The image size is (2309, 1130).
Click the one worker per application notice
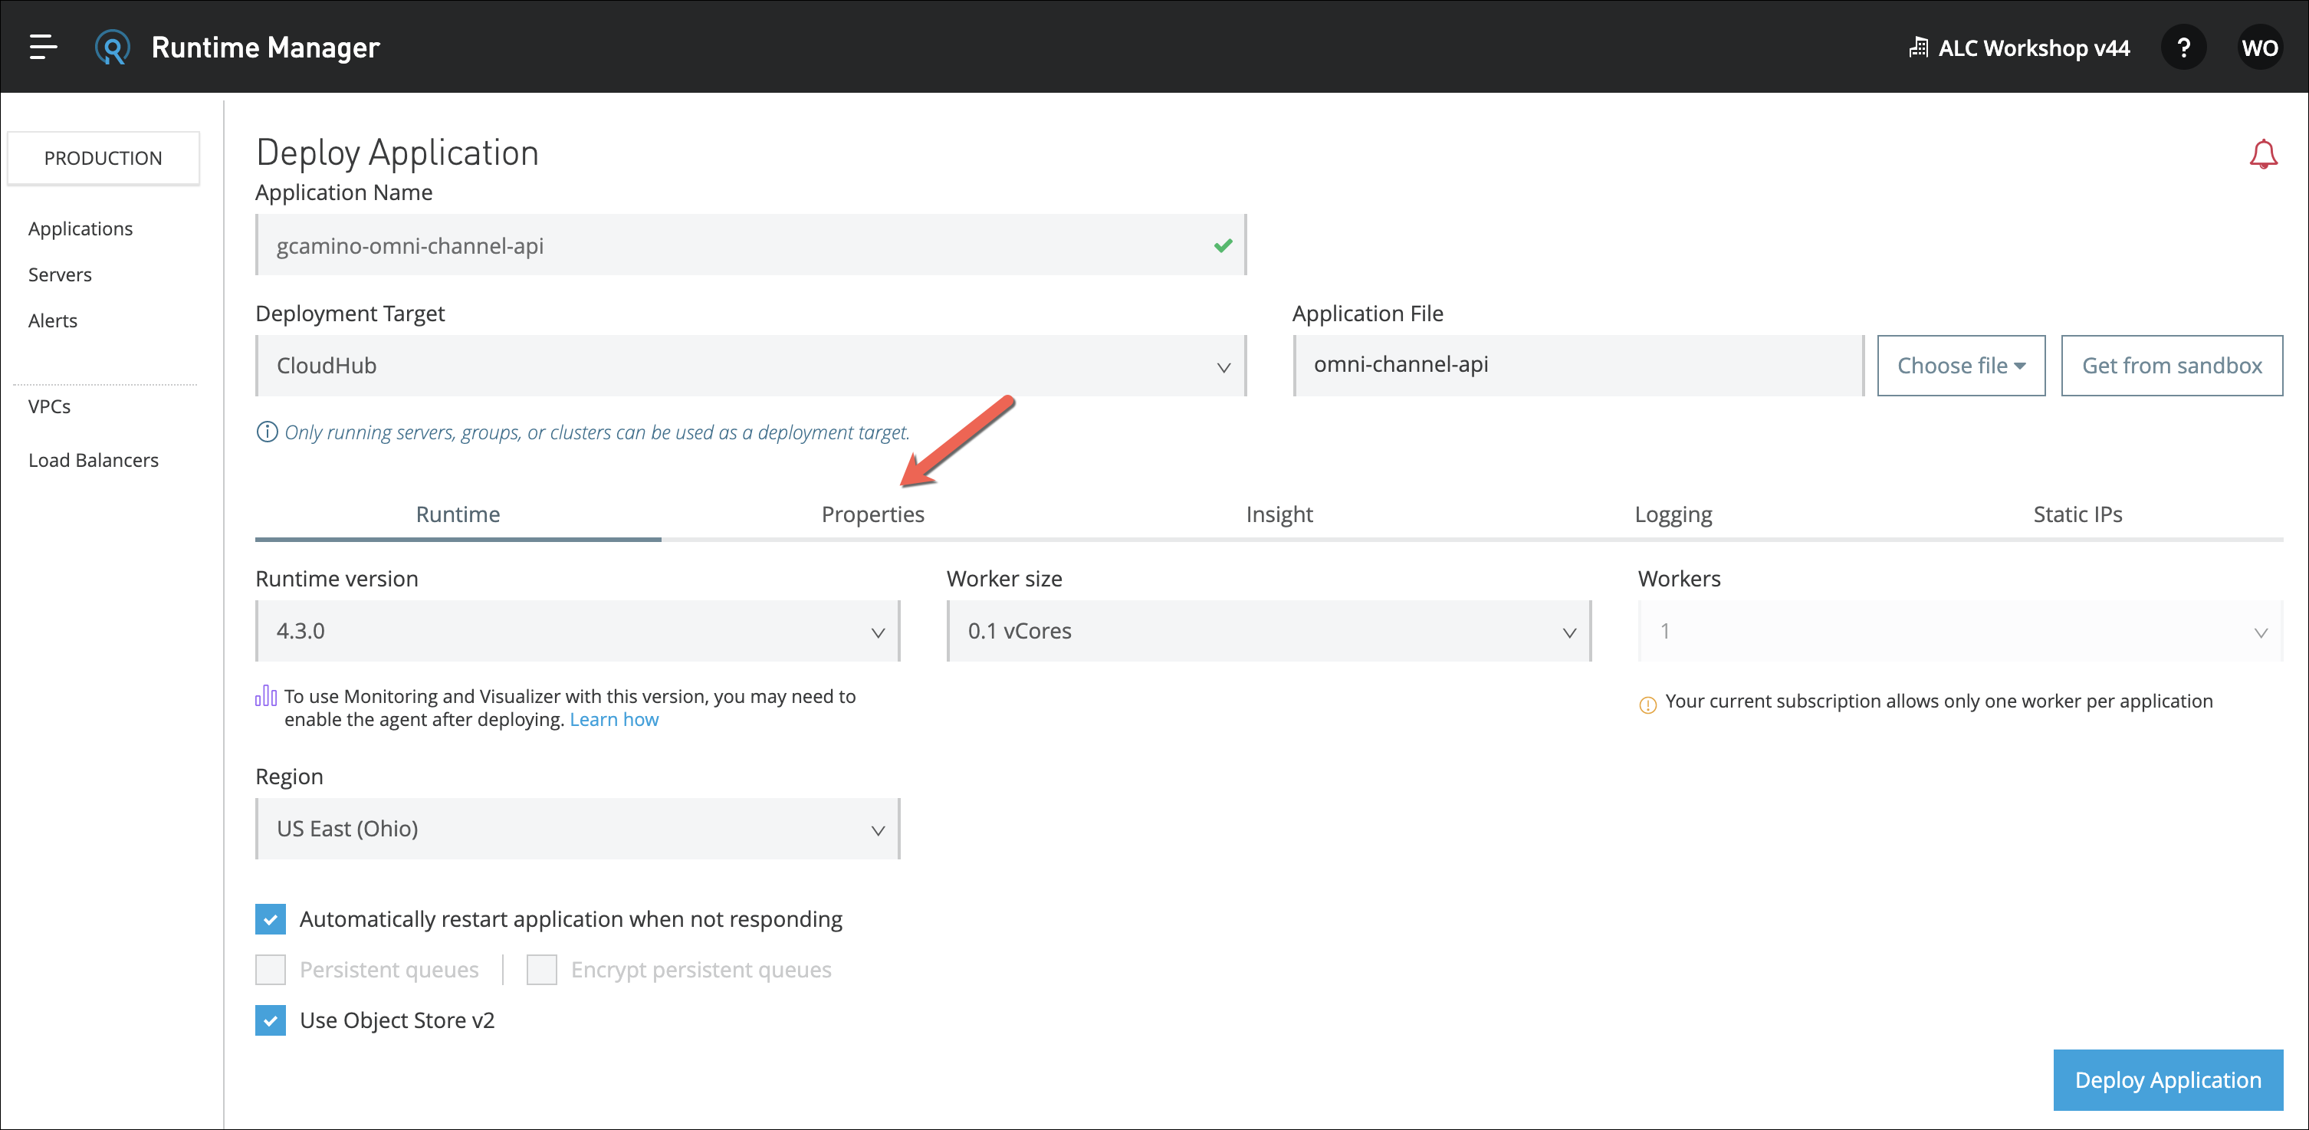pyautogui.click(x=1939, y=701)
